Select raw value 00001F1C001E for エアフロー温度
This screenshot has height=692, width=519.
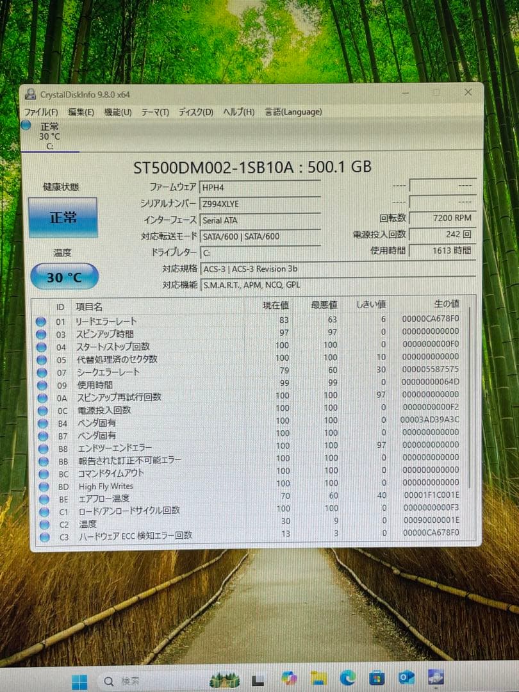(x=432, y=495)
